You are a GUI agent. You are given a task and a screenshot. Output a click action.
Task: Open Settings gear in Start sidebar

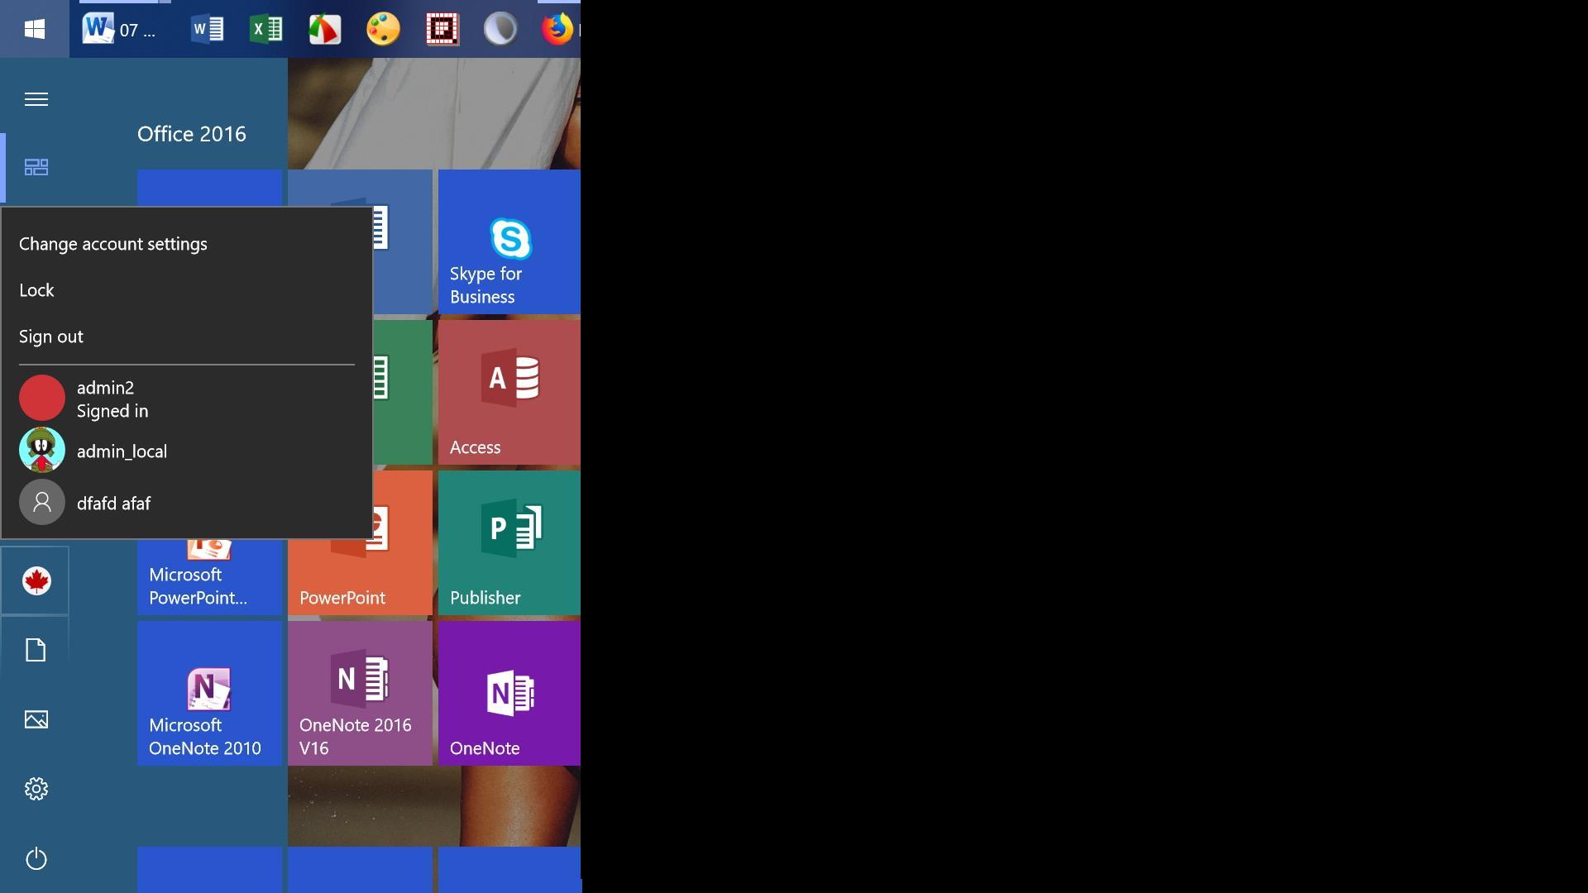(36, 789)
